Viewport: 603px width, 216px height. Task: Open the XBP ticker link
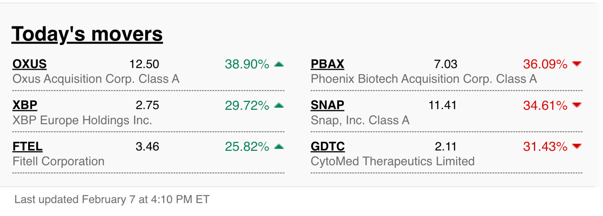[25, 105]
